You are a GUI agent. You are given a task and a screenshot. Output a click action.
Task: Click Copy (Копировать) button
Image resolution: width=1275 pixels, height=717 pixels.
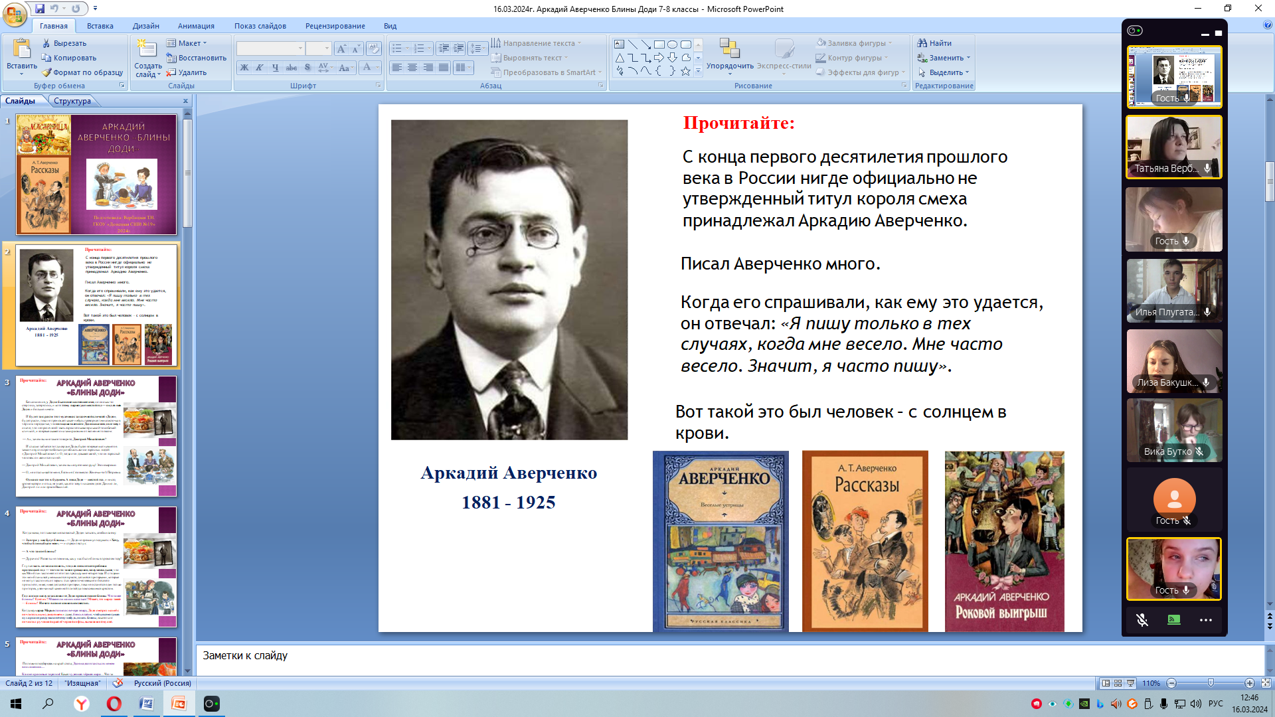click(69, 58)
